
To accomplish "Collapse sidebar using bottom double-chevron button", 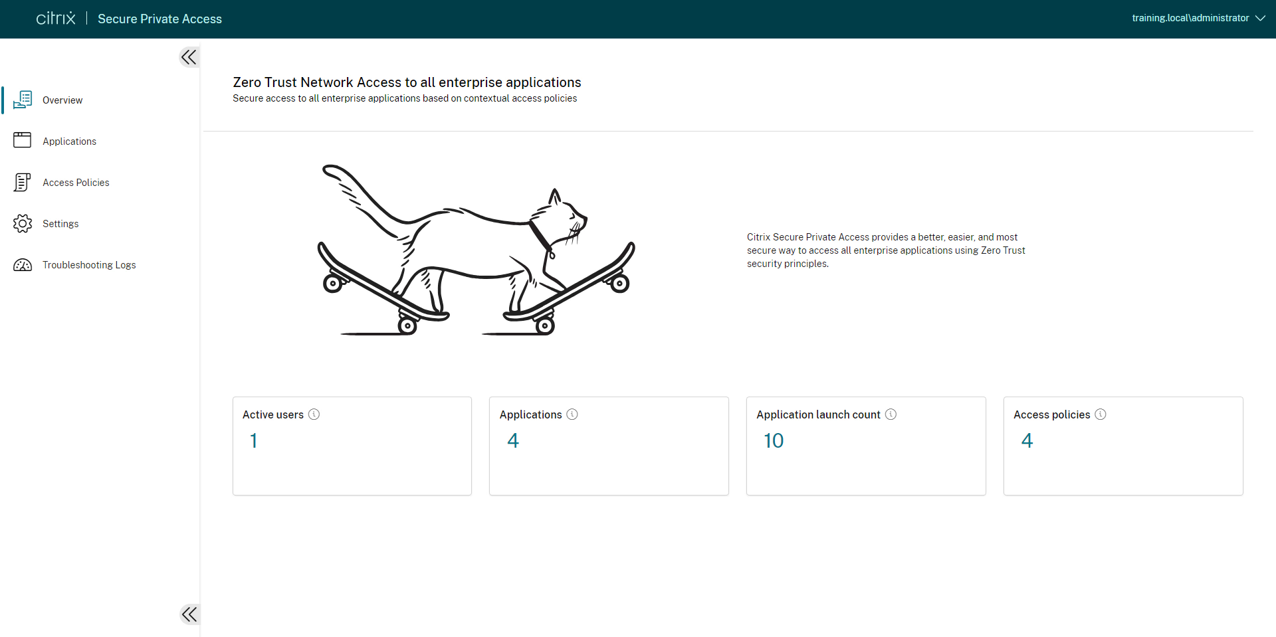I will 189,614.
